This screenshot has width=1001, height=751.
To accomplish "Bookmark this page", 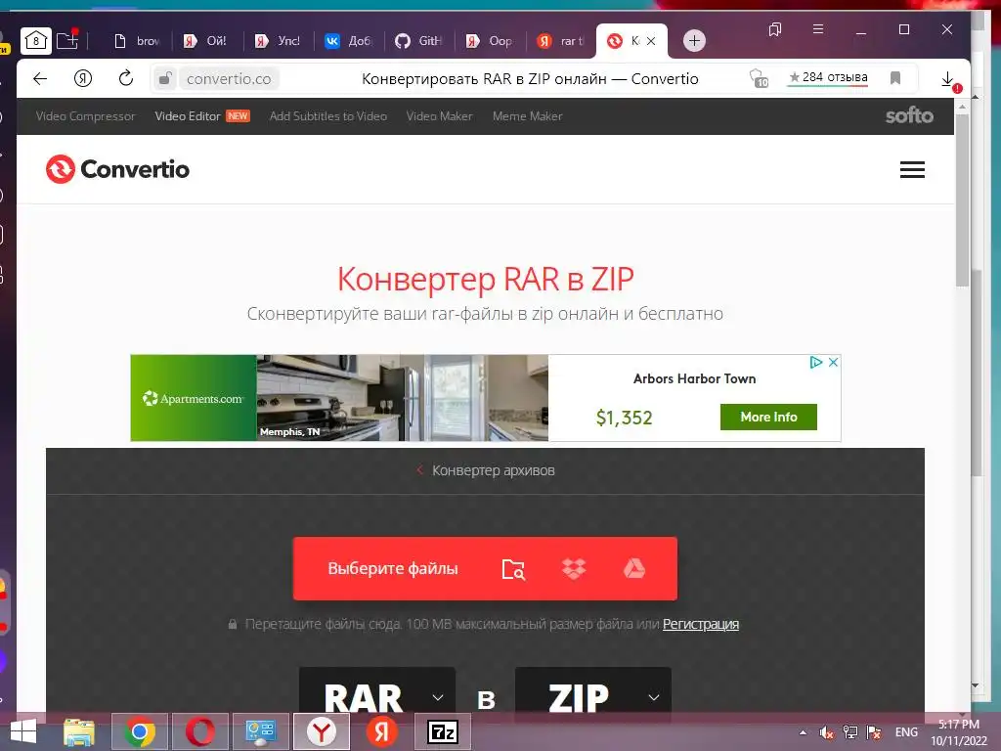I will [x=895, y=78].
